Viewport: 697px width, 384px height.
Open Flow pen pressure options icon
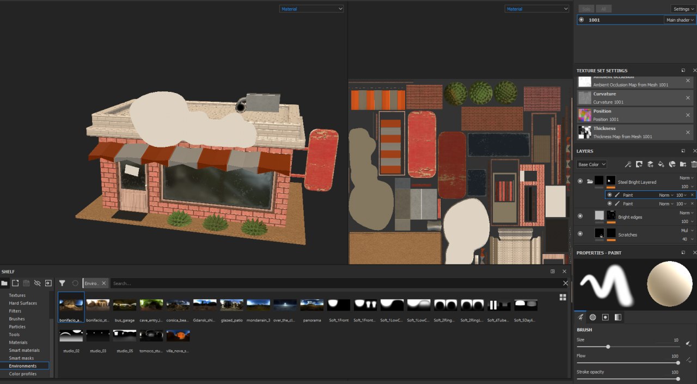click(x=689, y=360)
